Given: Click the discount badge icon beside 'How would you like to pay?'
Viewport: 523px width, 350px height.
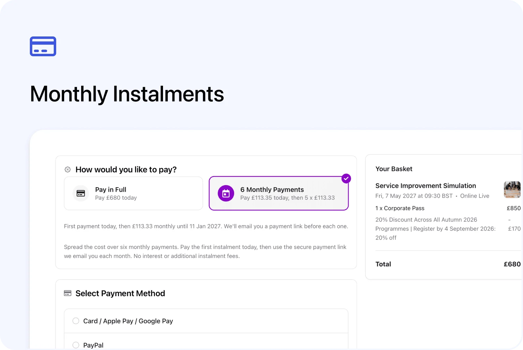Looking at the screenshot, I should (68, 169).
